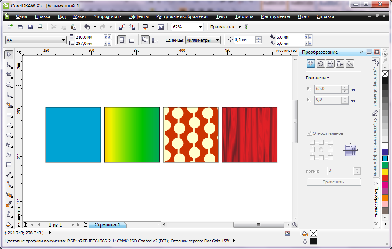The width and height of the screenshot is (392, 249).
Task: Choose the Rectangle tool
Action: tap(9, 115)
